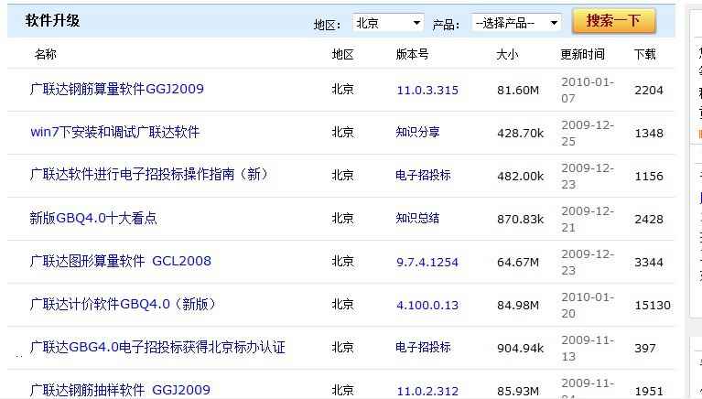702x399 pixels.
Task: Open 广联达计价软件GBQ4.0（新版） link
Action: [123, 304]
